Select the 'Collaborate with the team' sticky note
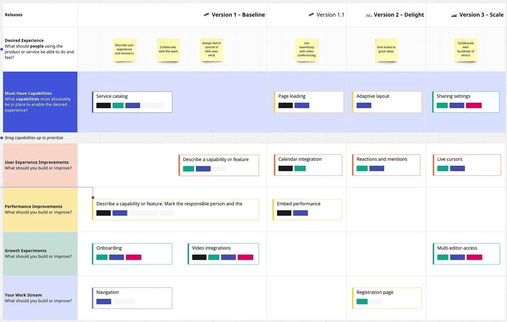This screenshot has height=322, width=507. [x=168, y=49]
